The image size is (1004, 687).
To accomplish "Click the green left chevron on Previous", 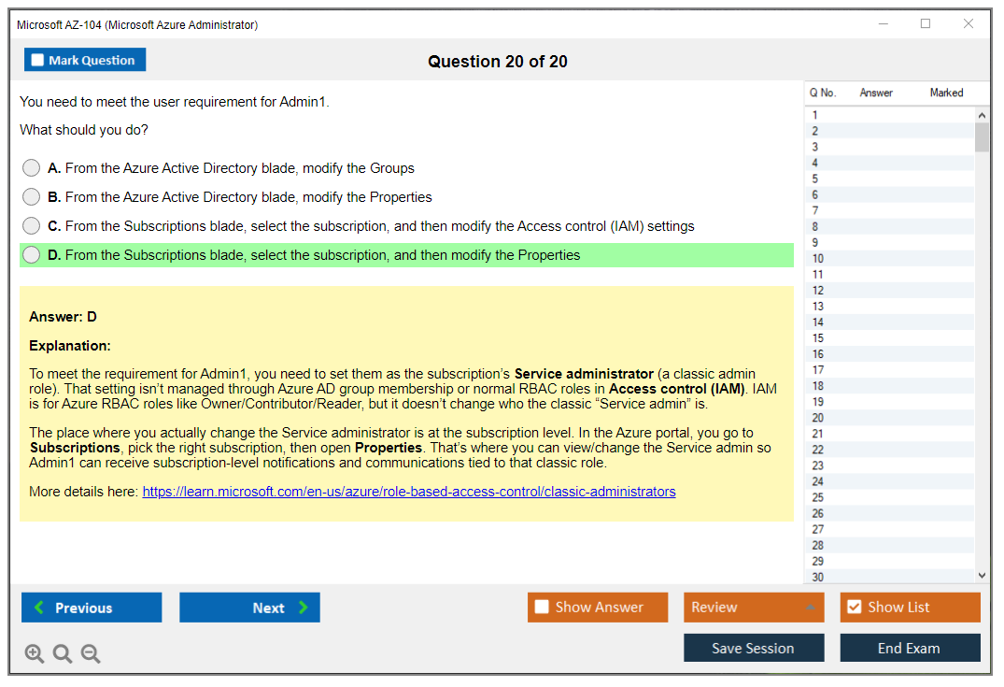I will pyautogui.click(x=38, y=608).
